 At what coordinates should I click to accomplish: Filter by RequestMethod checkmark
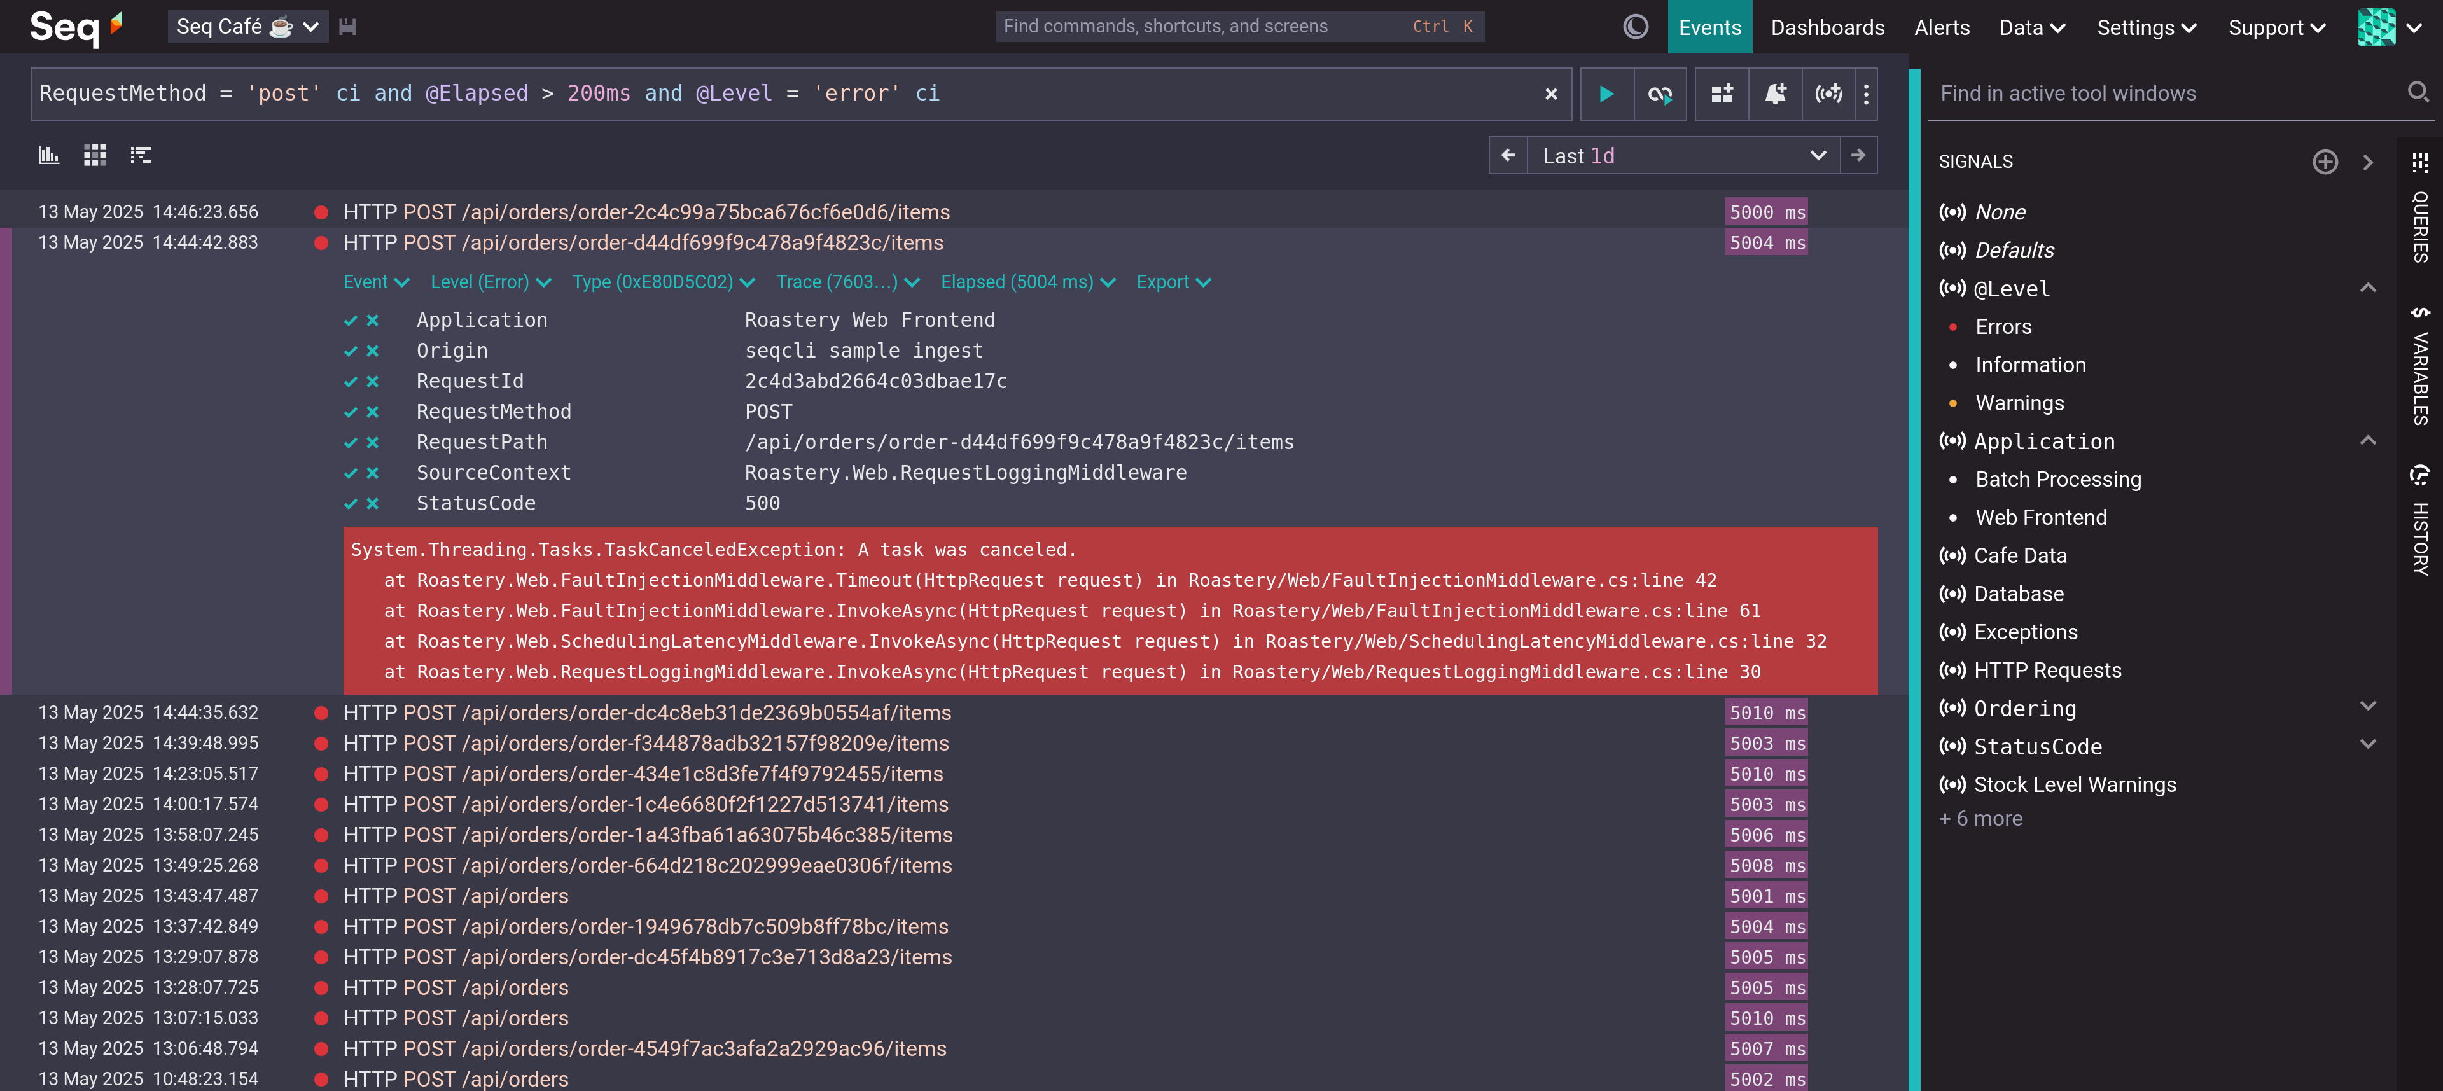[351, 413]
